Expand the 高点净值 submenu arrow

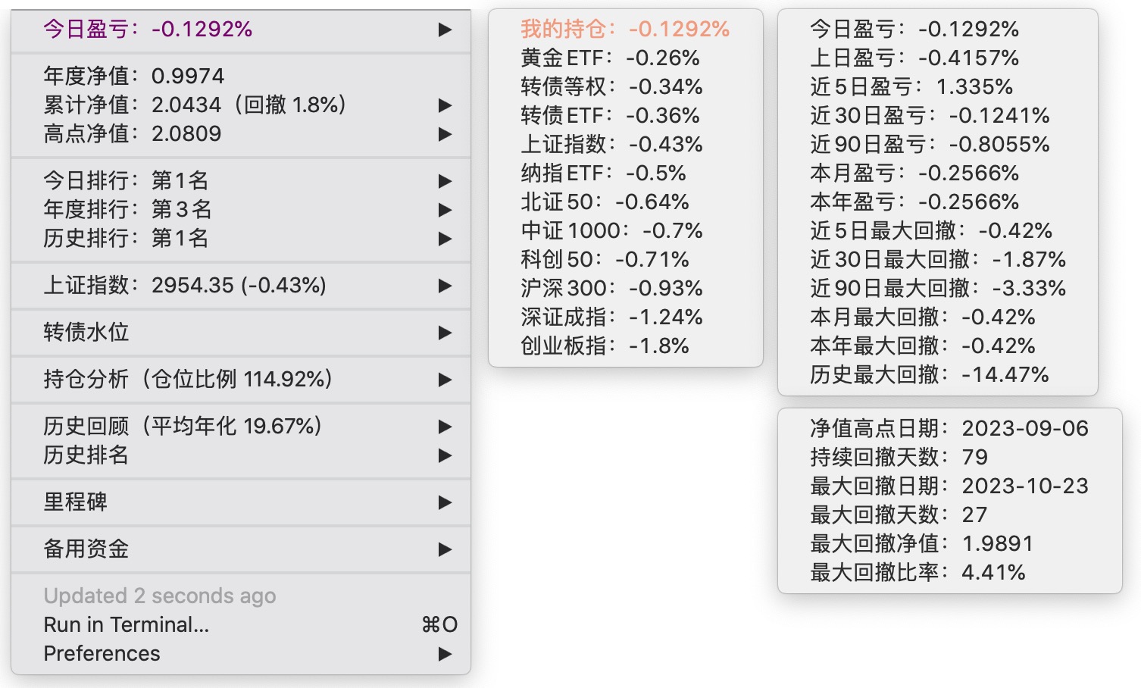[445, 134]
